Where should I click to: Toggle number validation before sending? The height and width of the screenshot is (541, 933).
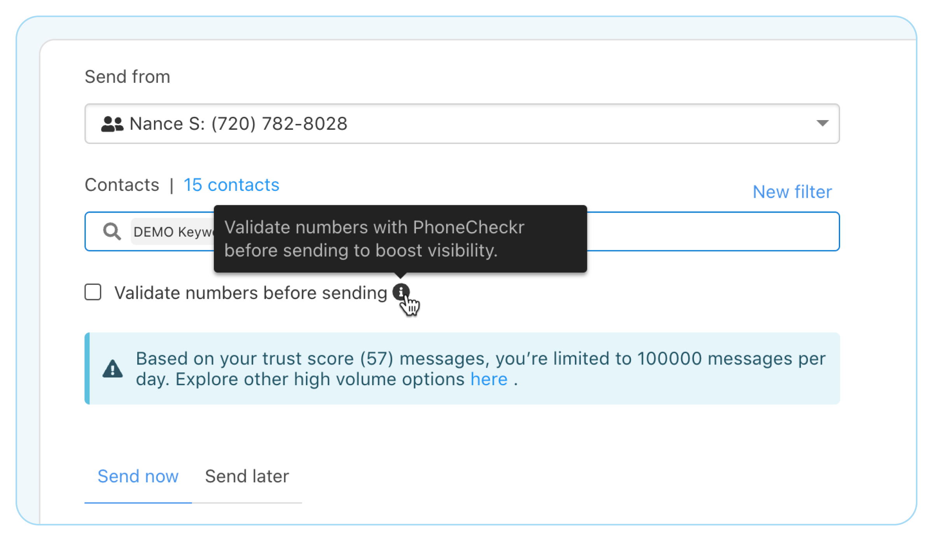93,292
